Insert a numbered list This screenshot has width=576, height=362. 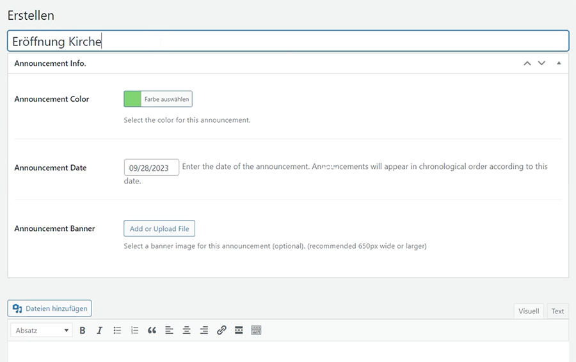pyautogui.click(x=134, y=330)
